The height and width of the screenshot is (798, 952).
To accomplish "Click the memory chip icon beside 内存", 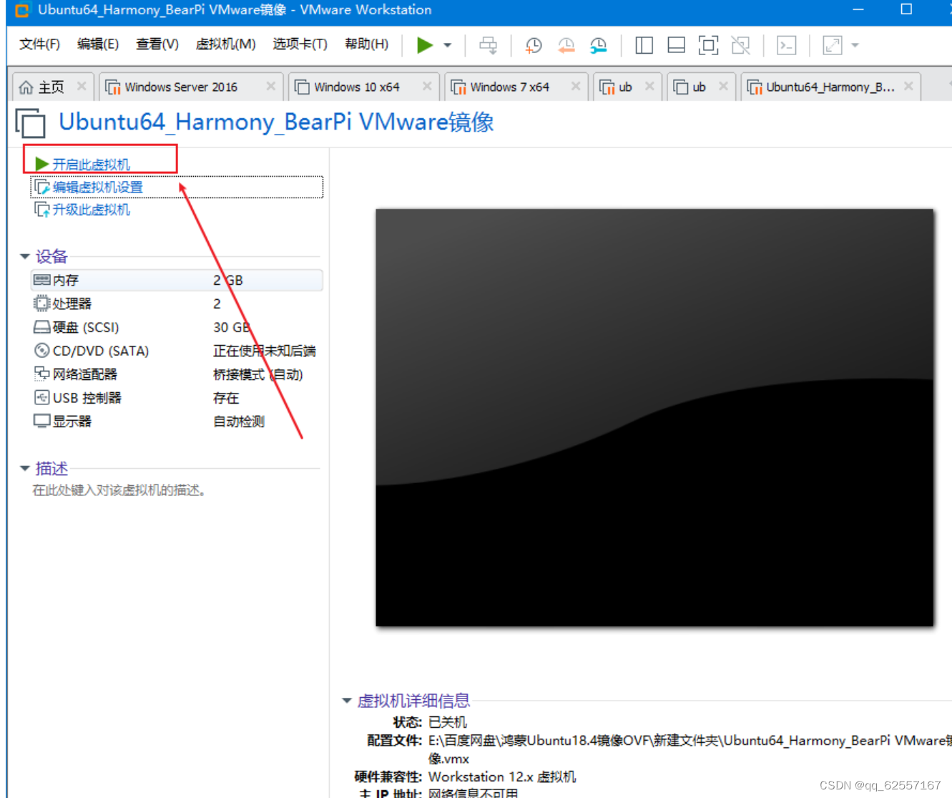I will 41,280.
